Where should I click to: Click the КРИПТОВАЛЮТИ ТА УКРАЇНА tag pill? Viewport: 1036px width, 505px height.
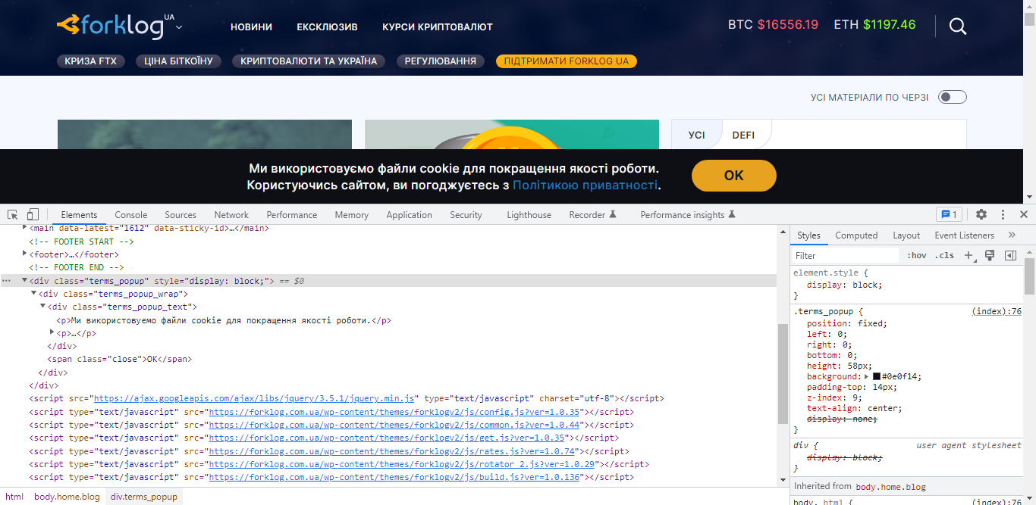pos(309,61)
